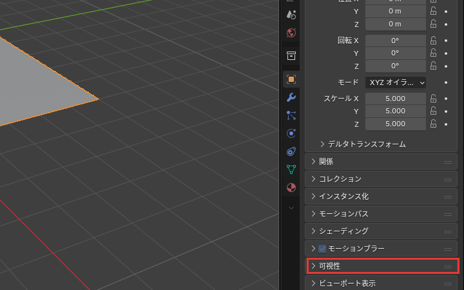Expand the モーションブラー panel arrow

(313, 248)
